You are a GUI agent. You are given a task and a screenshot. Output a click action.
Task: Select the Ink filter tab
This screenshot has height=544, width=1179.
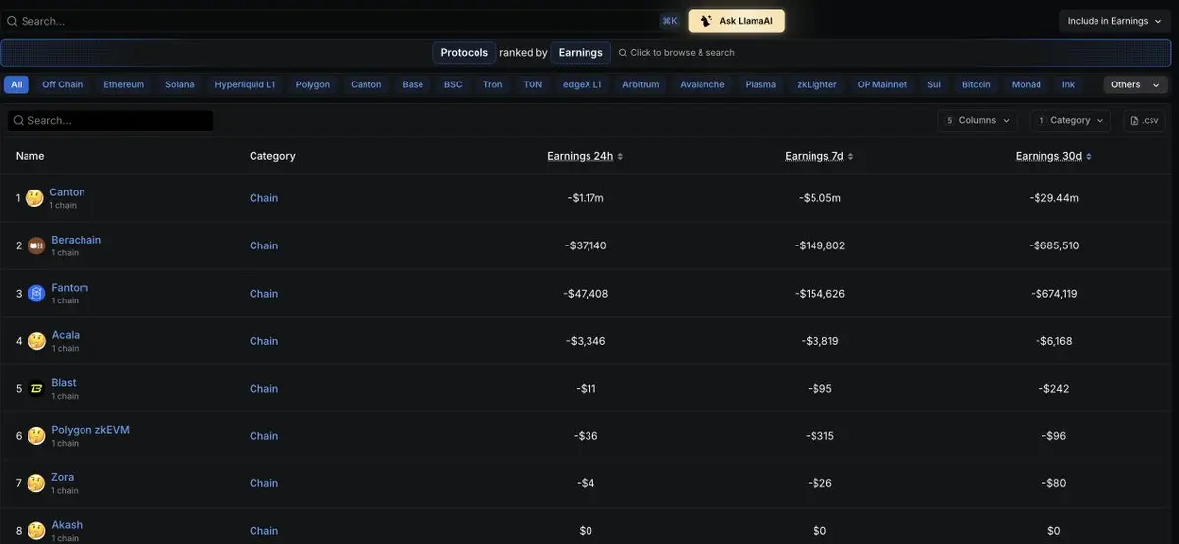1069,84
